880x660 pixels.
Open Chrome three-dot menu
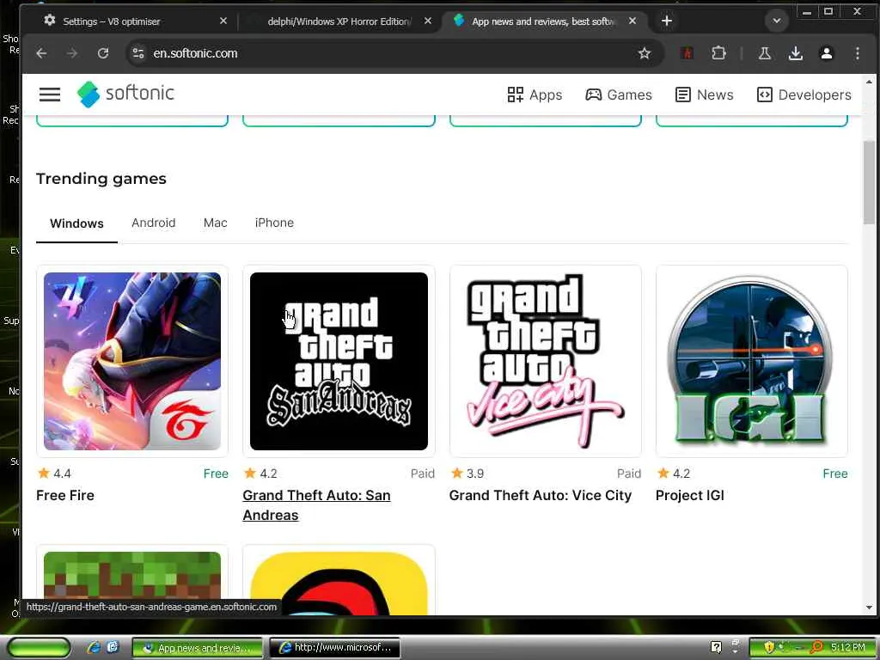(857, 53)
